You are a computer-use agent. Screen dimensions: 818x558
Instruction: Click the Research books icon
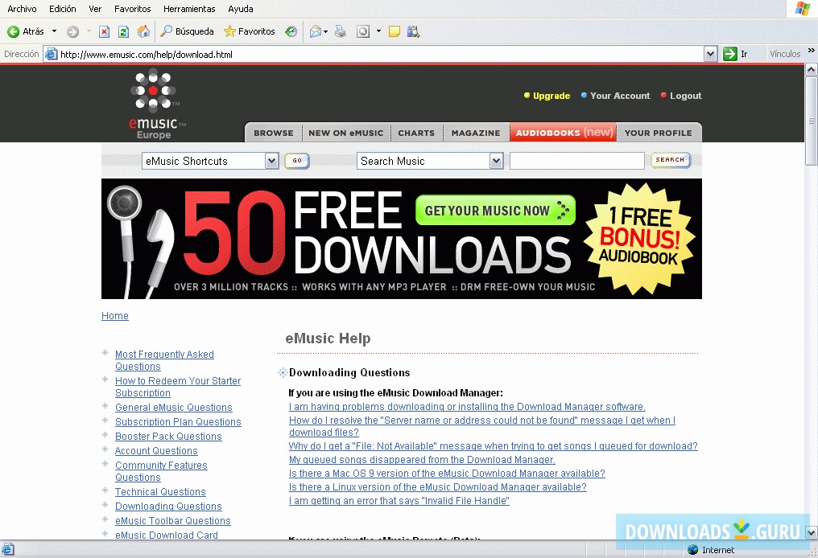(x=414, y=32)
